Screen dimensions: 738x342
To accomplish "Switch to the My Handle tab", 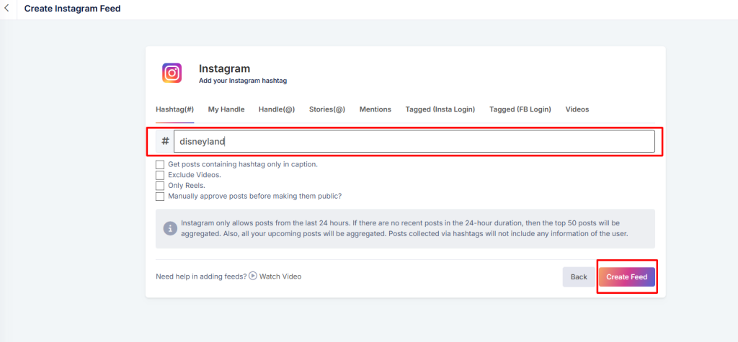I will [x=226, y=109].
